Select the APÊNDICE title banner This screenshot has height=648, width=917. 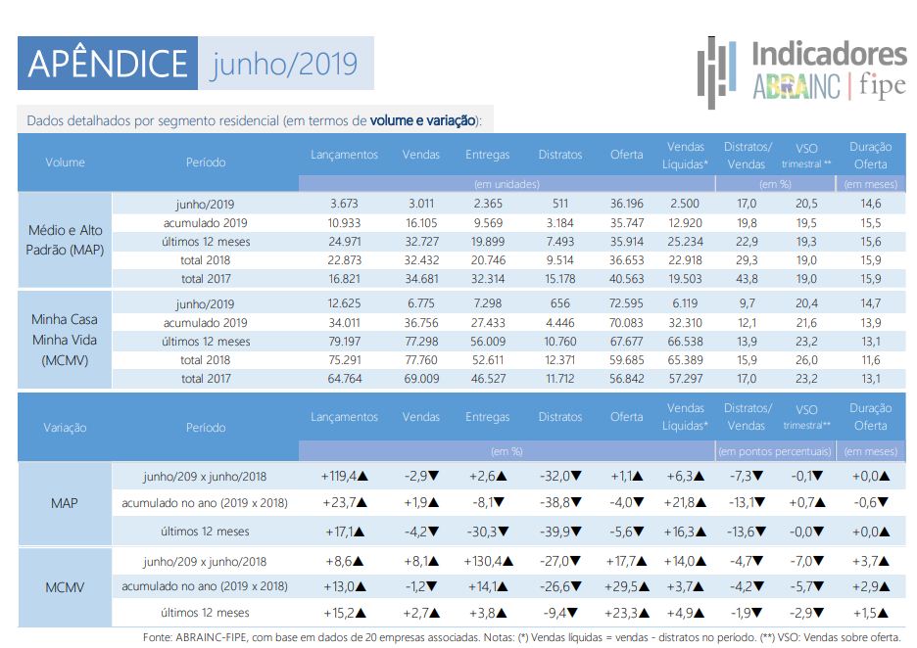tap(108, 63)
